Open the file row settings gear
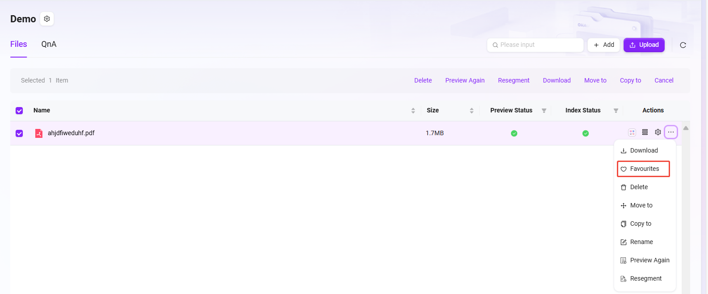The height and width of the screenshot is (294, 708). tap(658, 133)
